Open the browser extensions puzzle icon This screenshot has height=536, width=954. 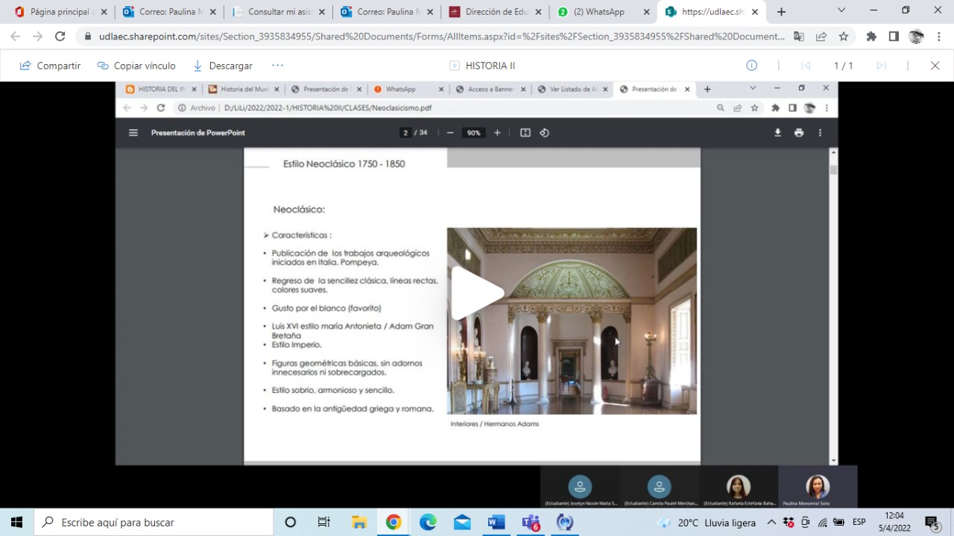point(871,37)
